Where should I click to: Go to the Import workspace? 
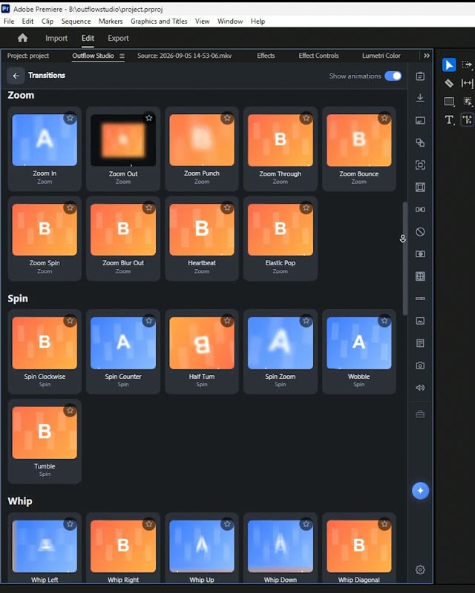click(56, 38)
